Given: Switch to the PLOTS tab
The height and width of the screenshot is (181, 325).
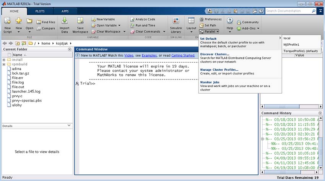Looking at the screenshot, I should (40, 11).
